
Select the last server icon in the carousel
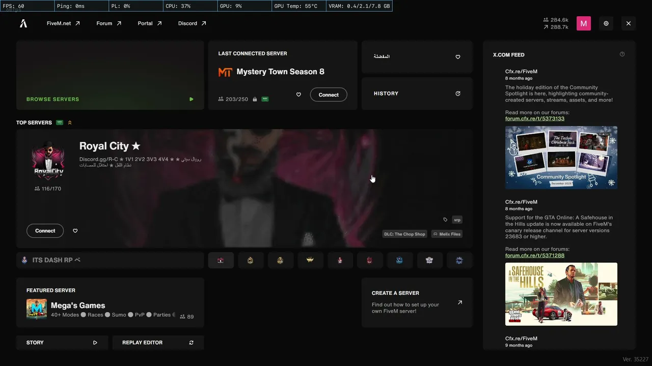[459, 260]
